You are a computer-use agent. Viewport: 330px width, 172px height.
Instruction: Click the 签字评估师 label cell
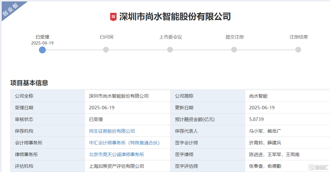tap(208, 166)
